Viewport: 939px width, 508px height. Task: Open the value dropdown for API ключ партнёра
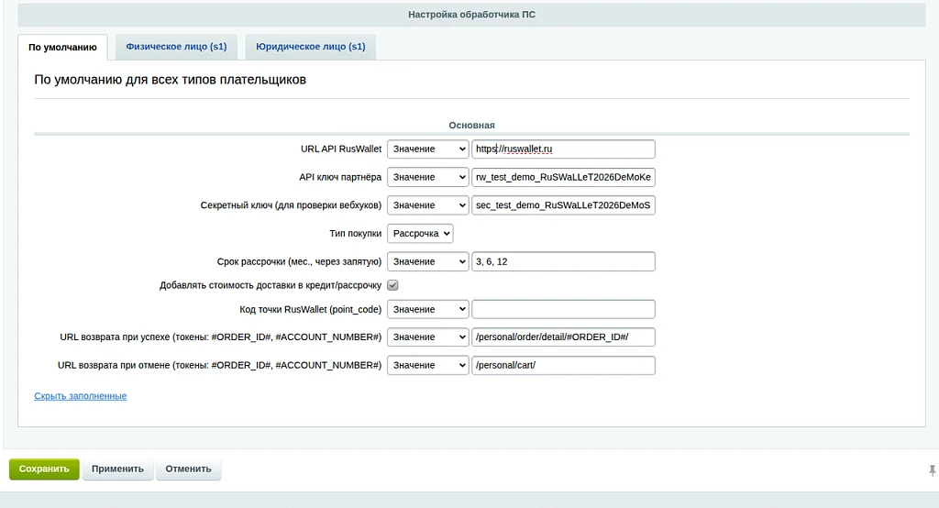tap(427, 177)
